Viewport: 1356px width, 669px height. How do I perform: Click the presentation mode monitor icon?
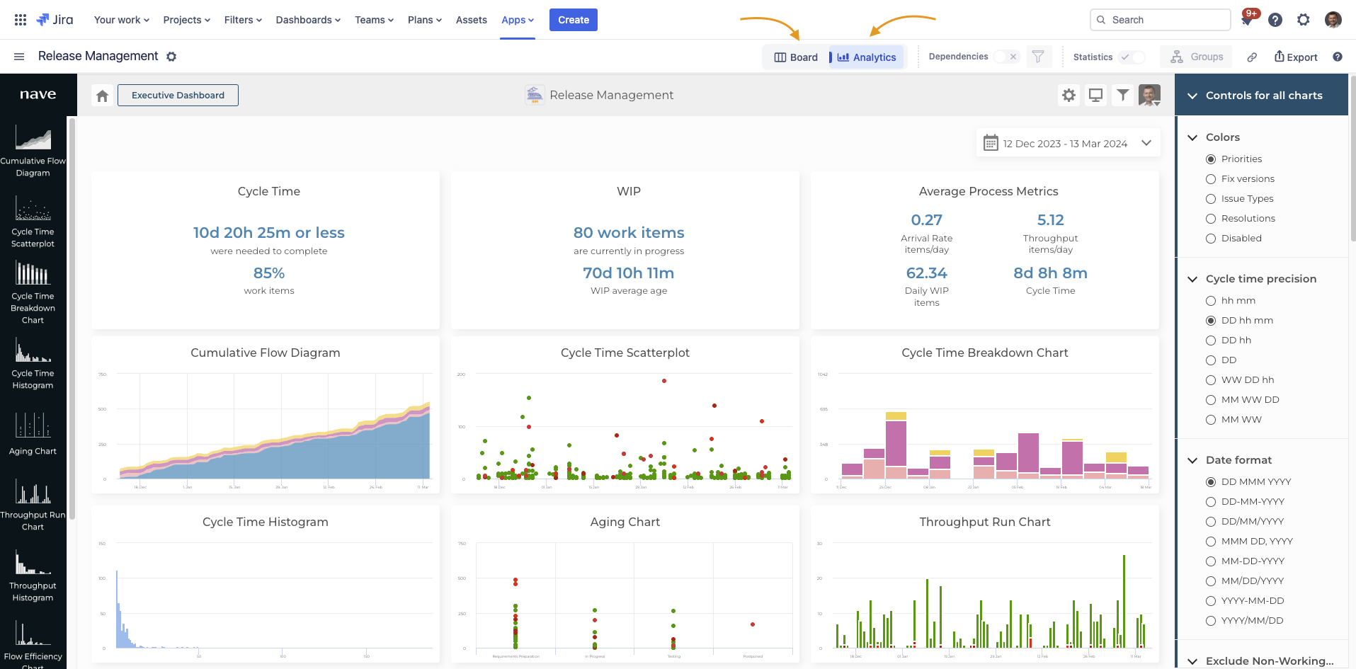[1095, 95]
